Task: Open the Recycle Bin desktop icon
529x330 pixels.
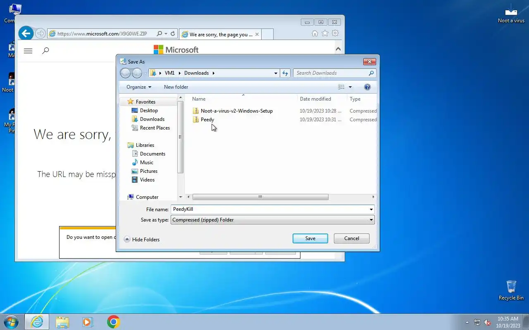Action: 511,290
